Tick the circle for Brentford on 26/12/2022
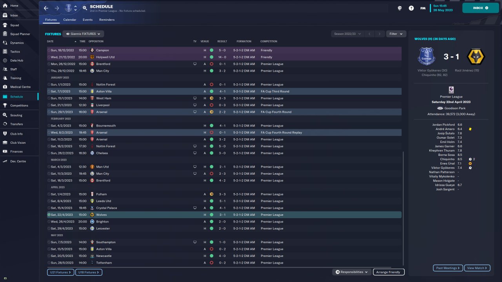 click(49, 64)
